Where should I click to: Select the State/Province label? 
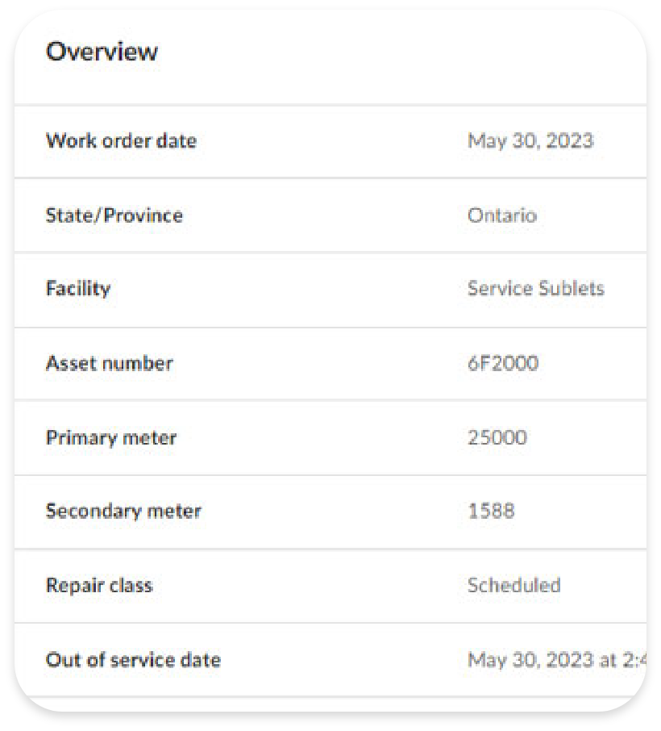coord(114,215)
